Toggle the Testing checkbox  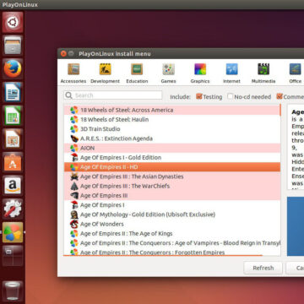click(199, 96)
